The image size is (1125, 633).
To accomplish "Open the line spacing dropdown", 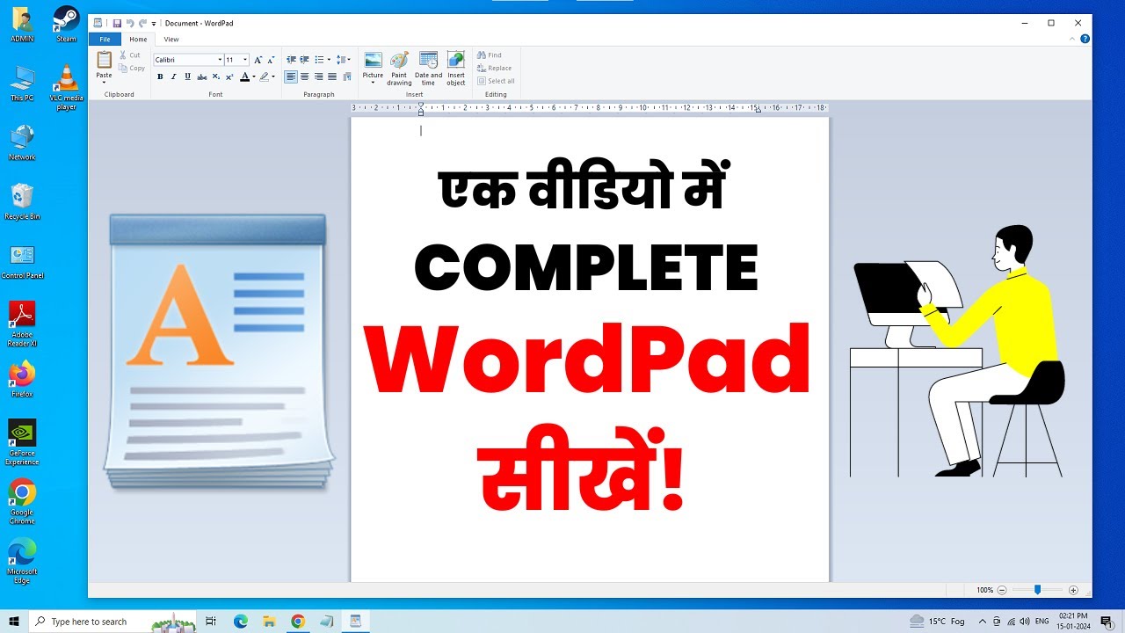I will 344,60.
